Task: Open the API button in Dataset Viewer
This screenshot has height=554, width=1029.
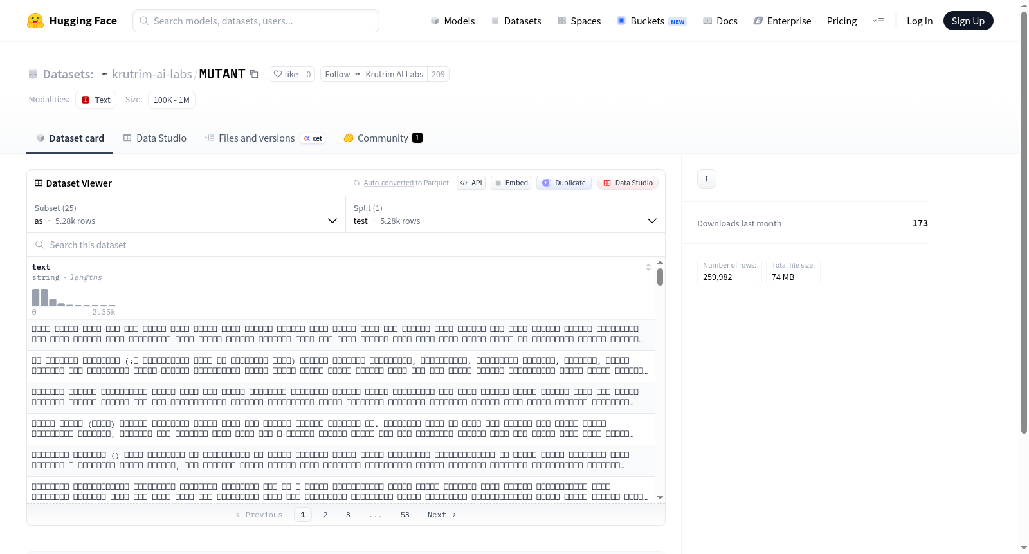Action: pos(471,183)
